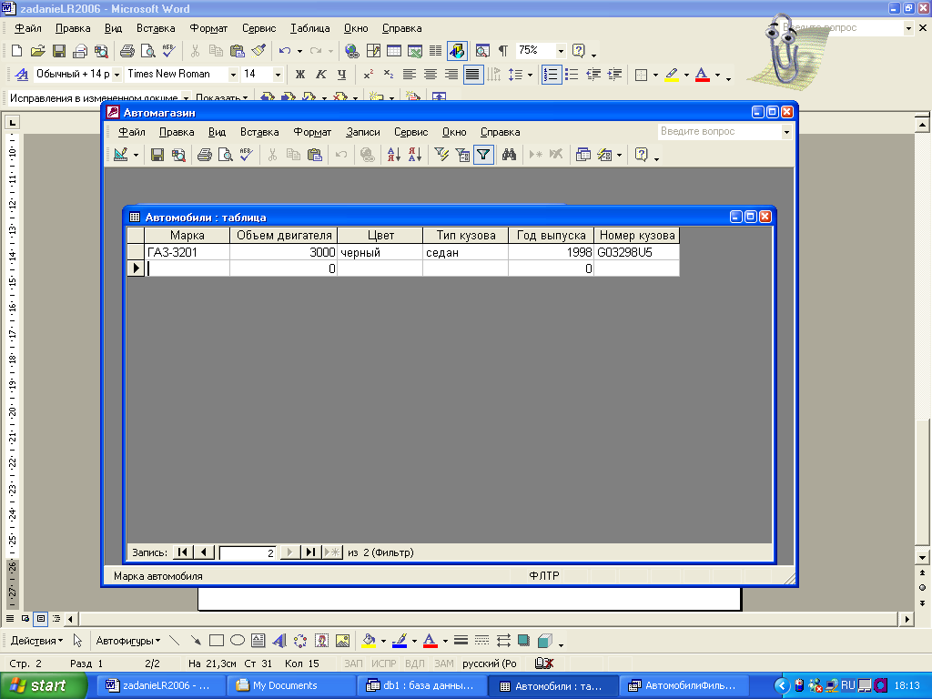Toggle Italic (К) formatting in Word
932x699 pixels.
pyautogui.click(x=321, y=75)
